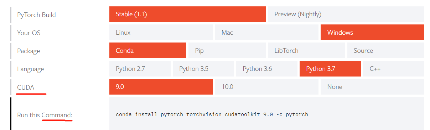Switch language to C++
Image resolution: width=430 pixels, height=130 pixels.
tap(394, 69)
